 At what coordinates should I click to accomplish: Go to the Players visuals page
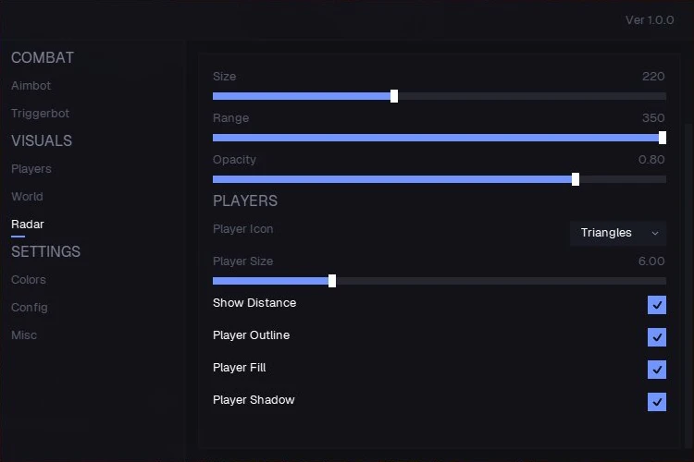point(31,169)
